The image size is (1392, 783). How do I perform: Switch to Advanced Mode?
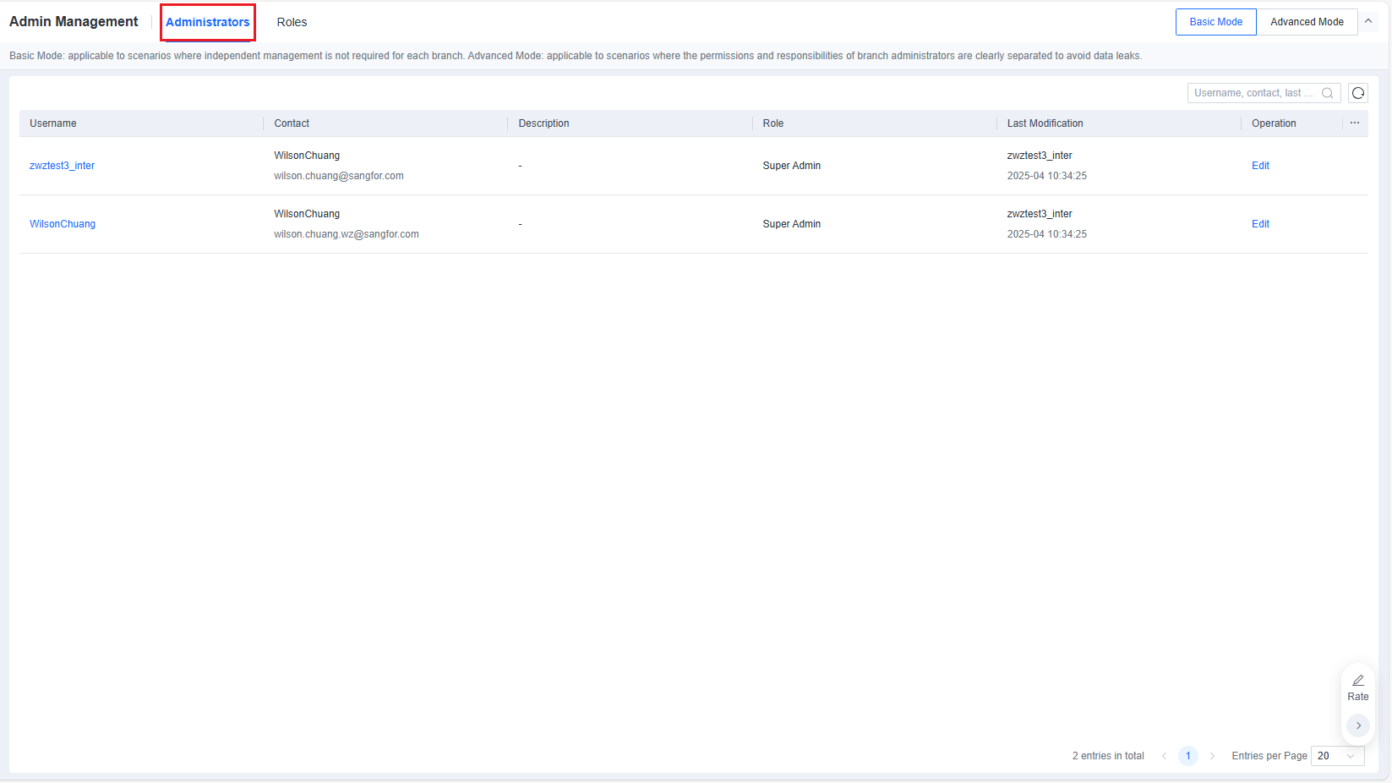(1307, 22)
